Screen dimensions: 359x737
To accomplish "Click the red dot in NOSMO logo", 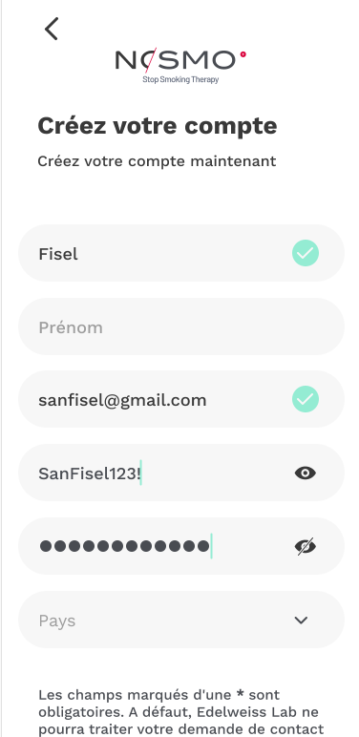I will 243,54.
